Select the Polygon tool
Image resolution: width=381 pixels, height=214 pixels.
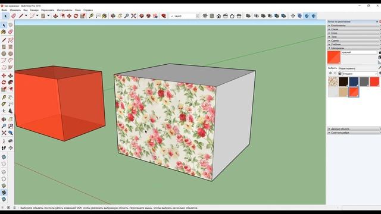(11, 53)
